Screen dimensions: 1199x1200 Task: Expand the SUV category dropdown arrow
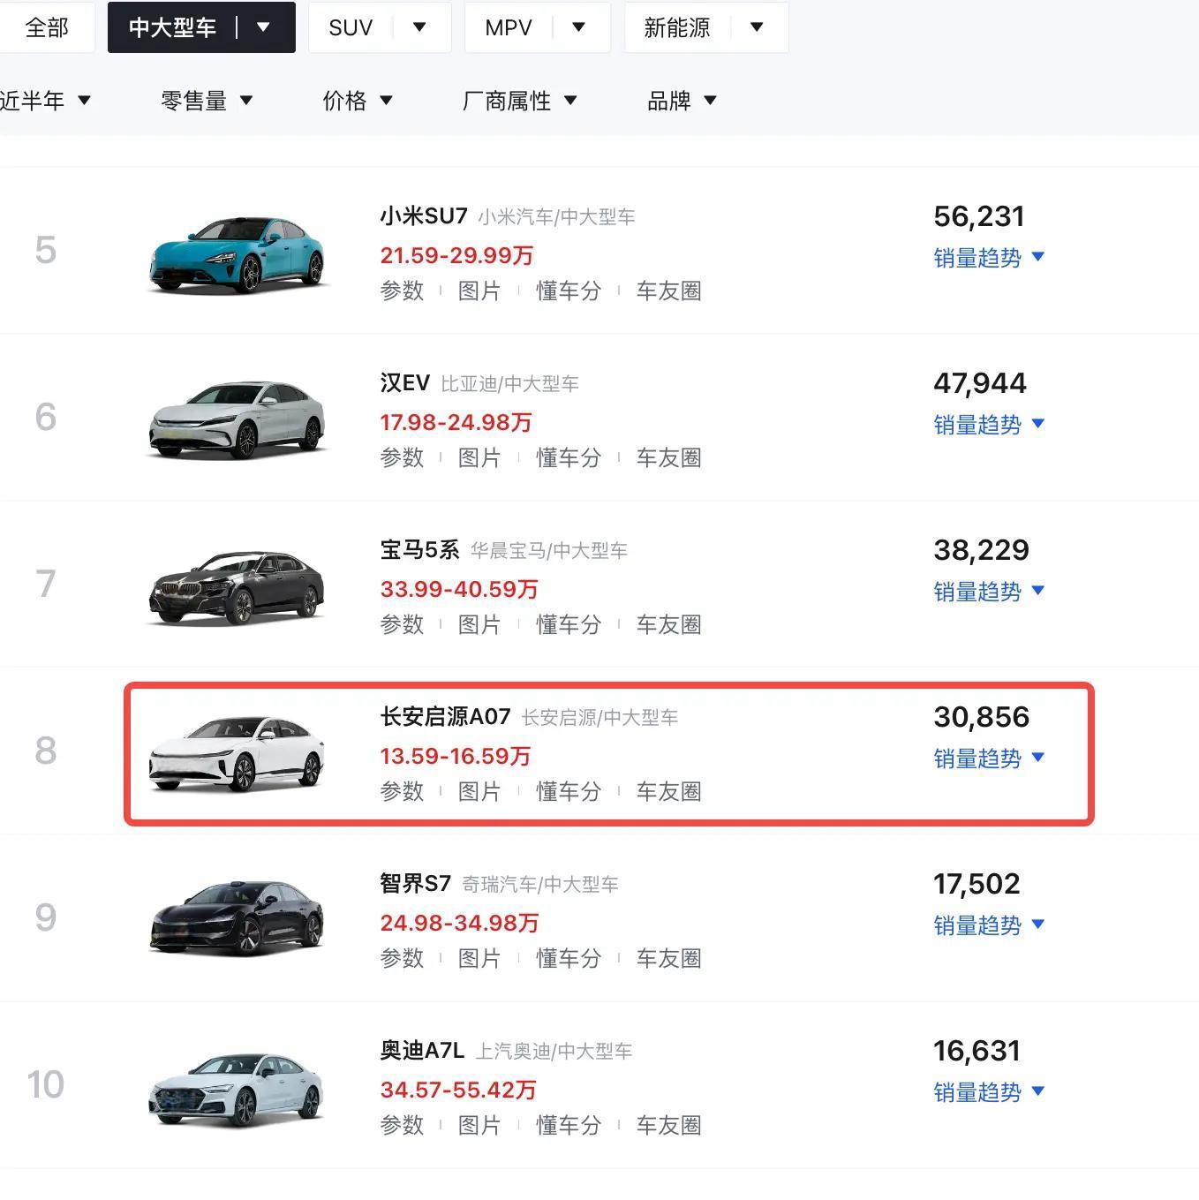[x=419, y=27]
